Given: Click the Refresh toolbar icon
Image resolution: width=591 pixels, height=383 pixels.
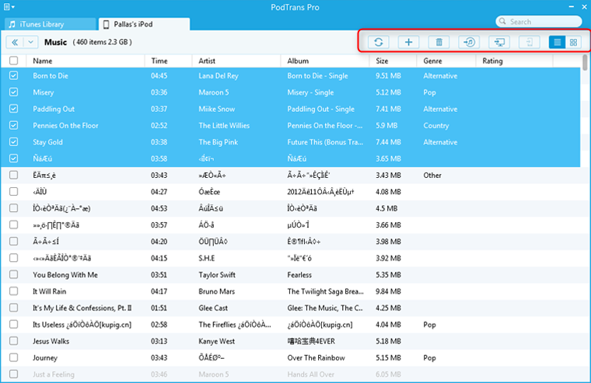Looking at the screenshot, I should point(379,42).
